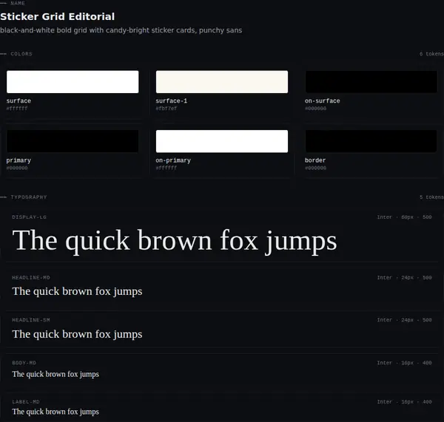Click the BODY-MD sample sentence
Screen dimensions: 444x422
55,375
